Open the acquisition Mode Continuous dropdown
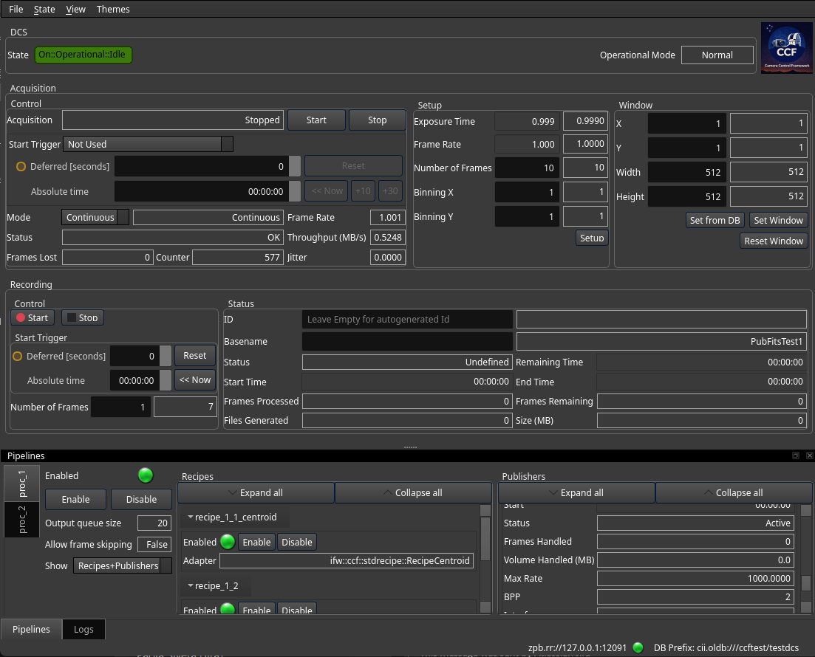Screen dimensions: 815x657 coord(95,217)
